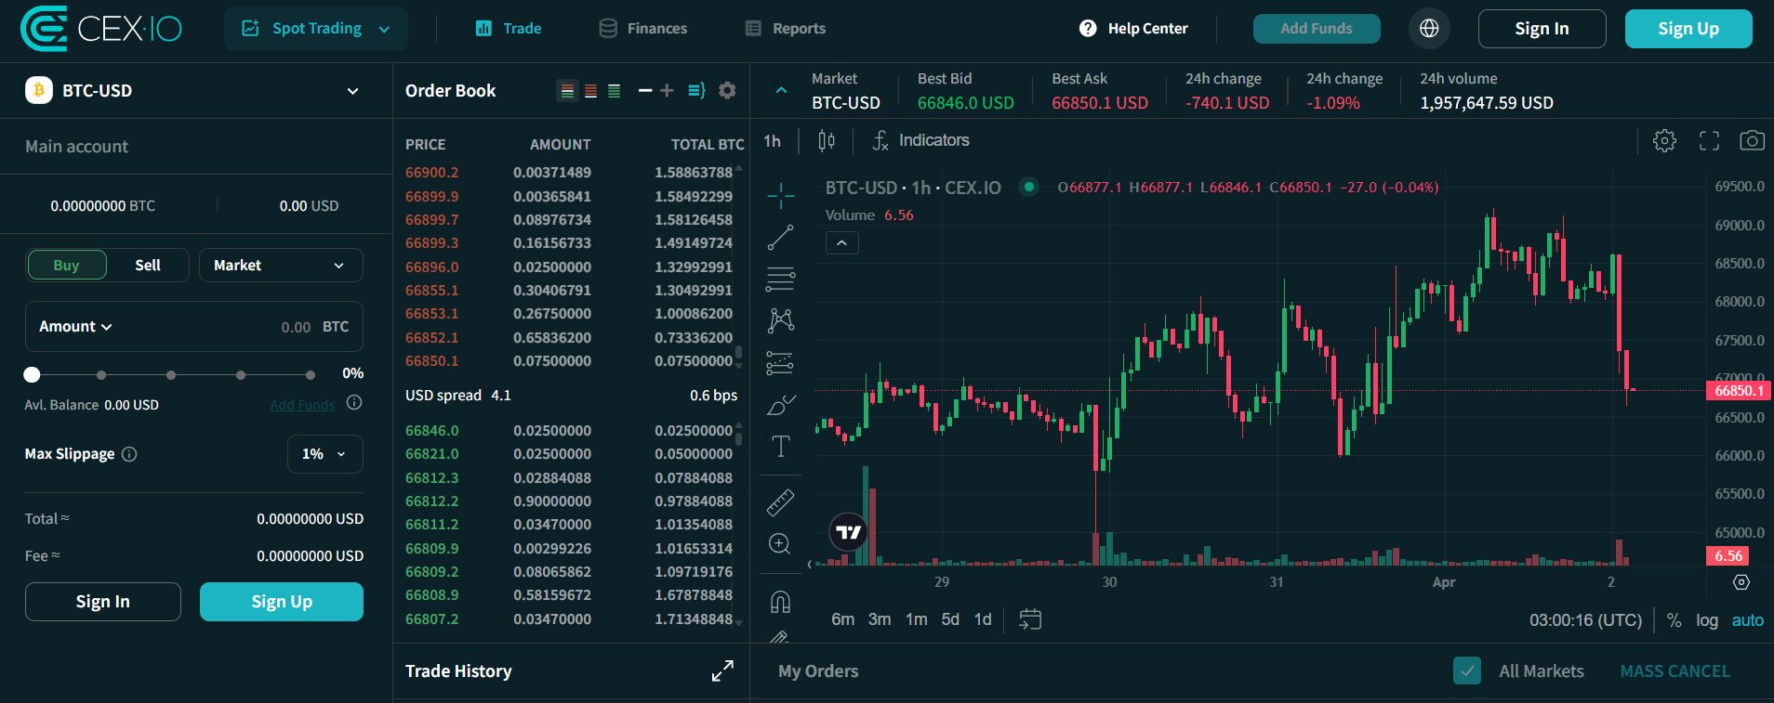This screenshot has height=703, width=1774.
Task: Show asks-only order book view
Action: (590, 90)
